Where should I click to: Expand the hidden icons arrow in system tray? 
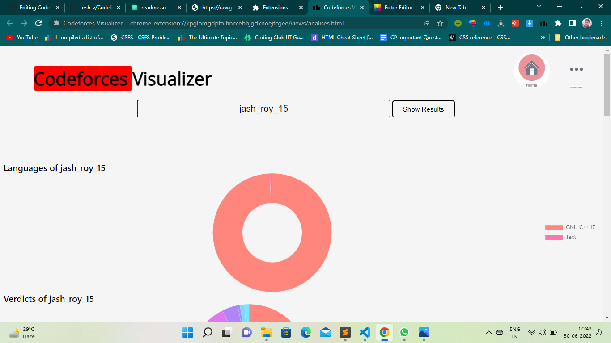click(488, 332)
